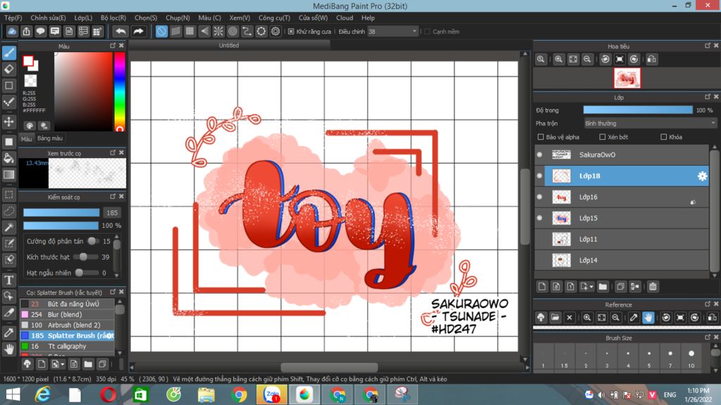
Task: Adjust the Kích thước hạt slider
Action: tap(85, 257)
